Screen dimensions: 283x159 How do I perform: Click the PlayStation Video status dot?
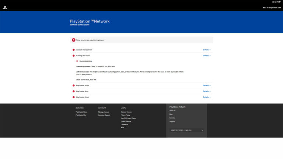pyautogui.click(x=74, y=85)
